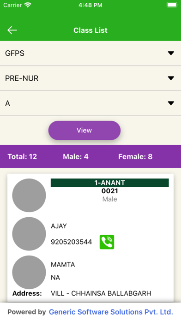Tap the green phone call icon
The width and height of the screenshot is (181, 321).
(107, 242)
